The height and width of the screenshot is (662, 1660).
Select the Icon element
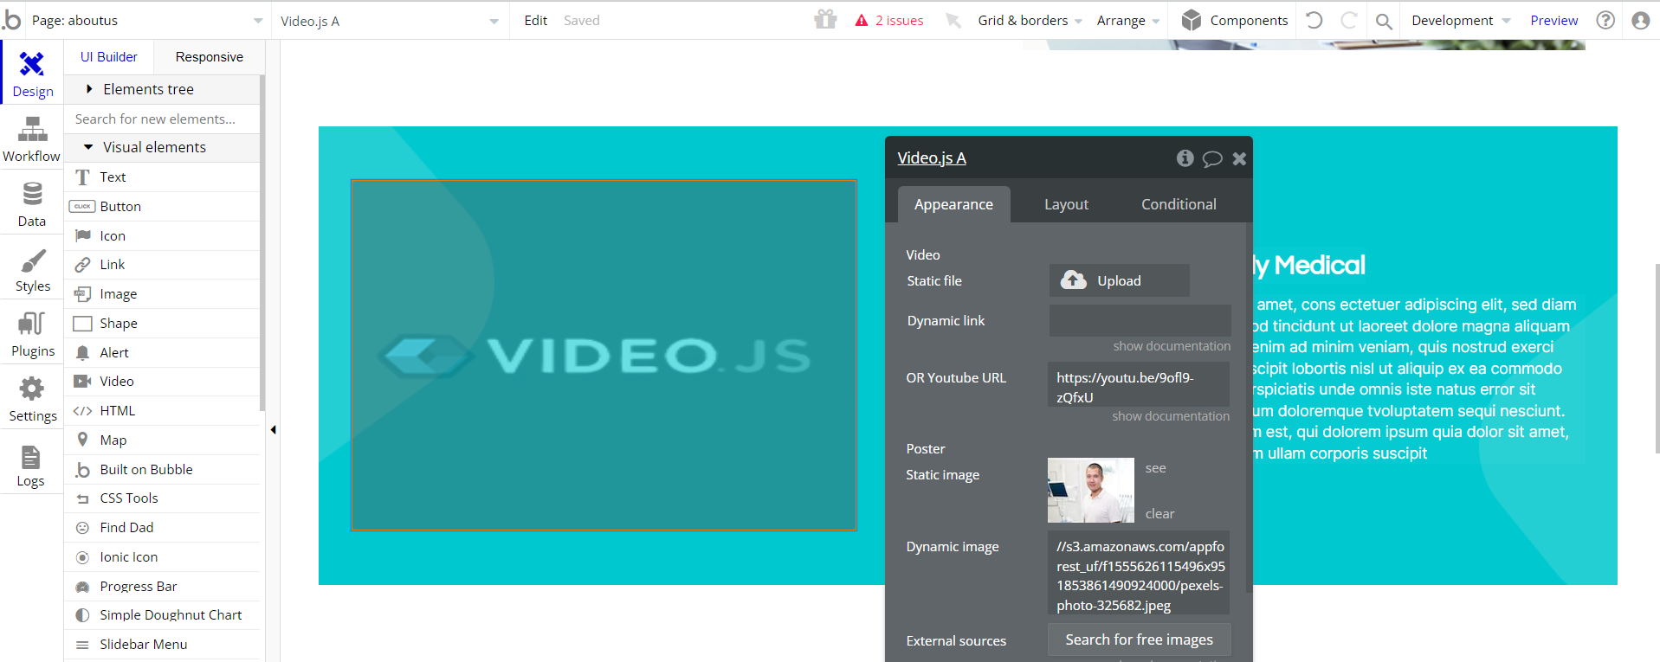point(163,236)
